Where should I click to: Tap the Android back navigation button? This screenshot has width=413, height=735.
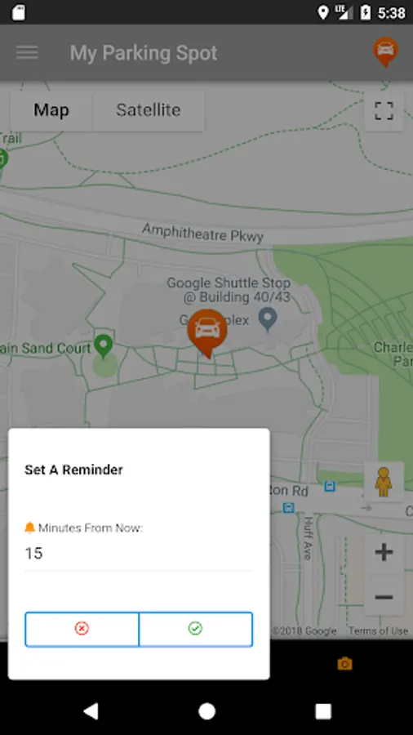pos(91,711)
